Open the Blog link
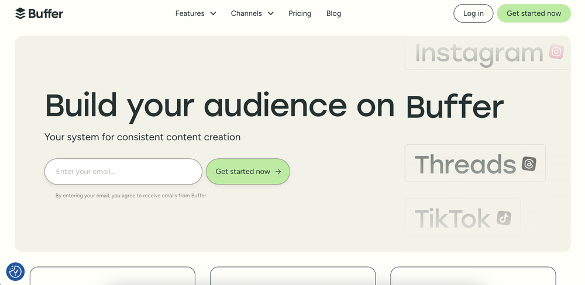Screen dimensions: 585x285 333,13
